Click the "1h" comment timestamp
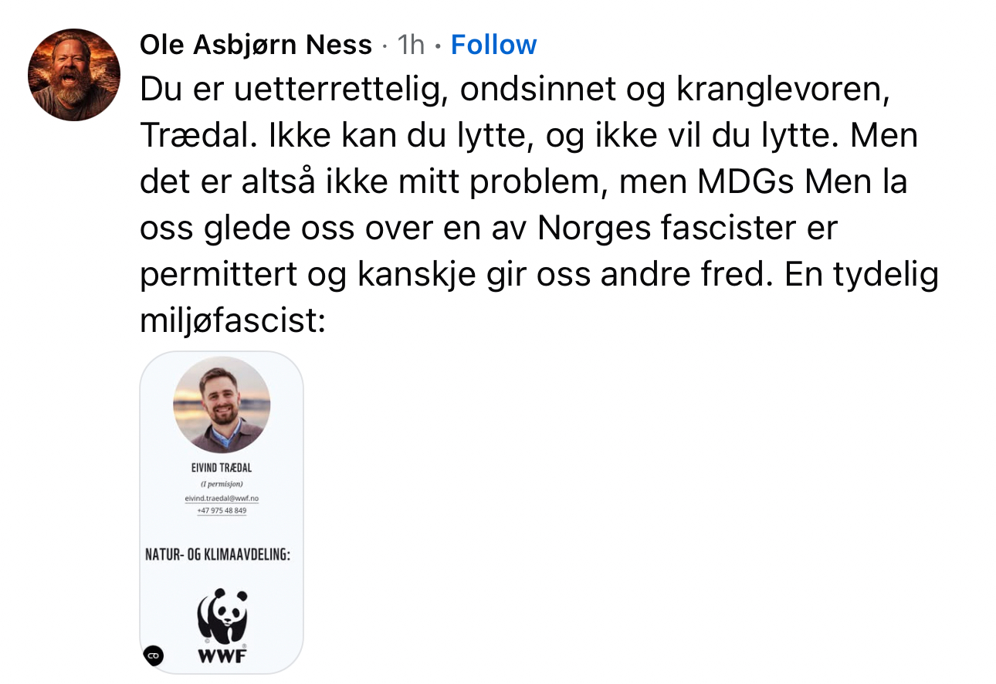The height and width of the screenshot is (684, 996). pos(411,45)
